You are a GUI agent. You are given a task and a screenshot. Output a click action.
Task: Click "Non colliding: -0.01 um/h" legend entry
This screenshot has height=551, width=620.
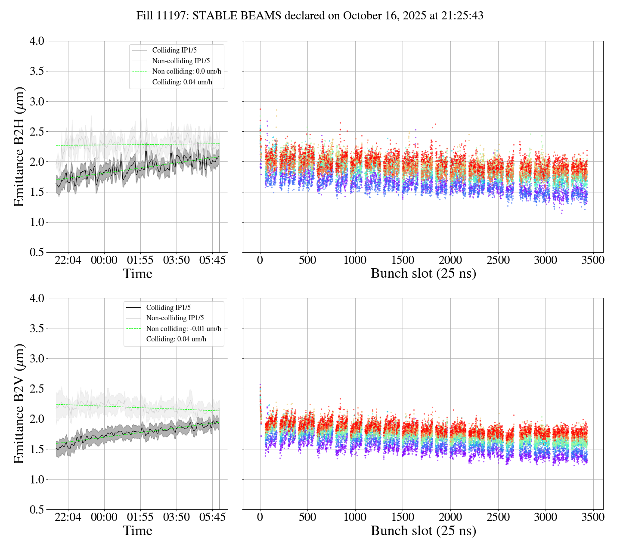[183, 329]
